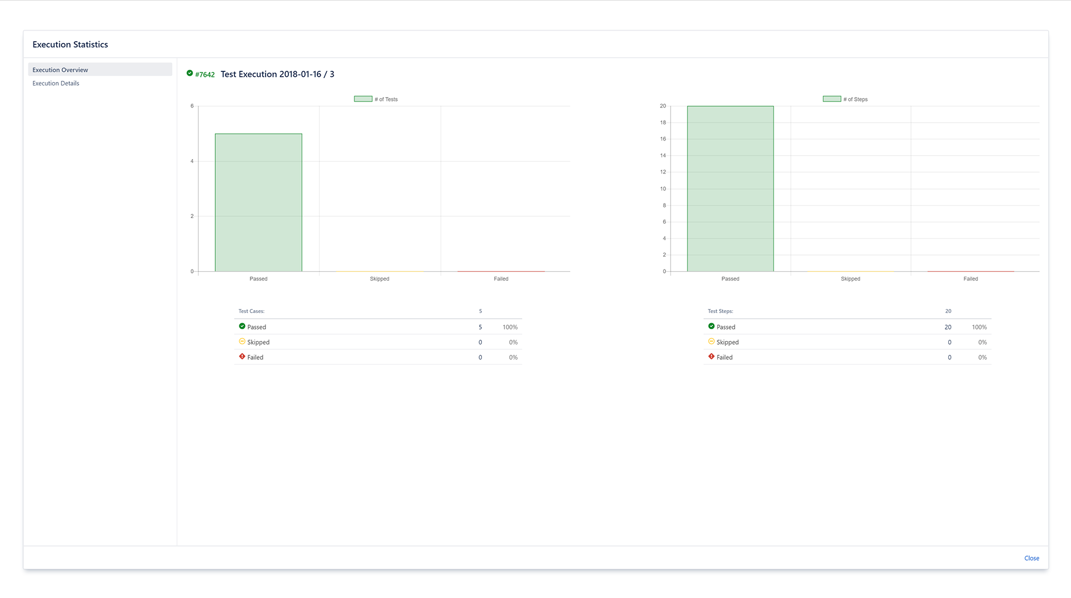Image resolution: width=1071 pixels, height=598 pixels.
Task: Click Skipped icon in Test Steps table
Action: click(x=711, y=341)
